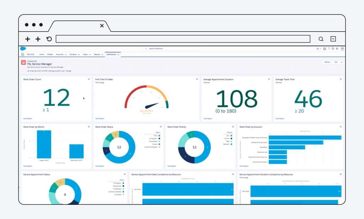Image resolution: width=364 pixels, height=219 pixels.
Task: Expand the First Time Fix Rate widget
Action: click(197, 79)
